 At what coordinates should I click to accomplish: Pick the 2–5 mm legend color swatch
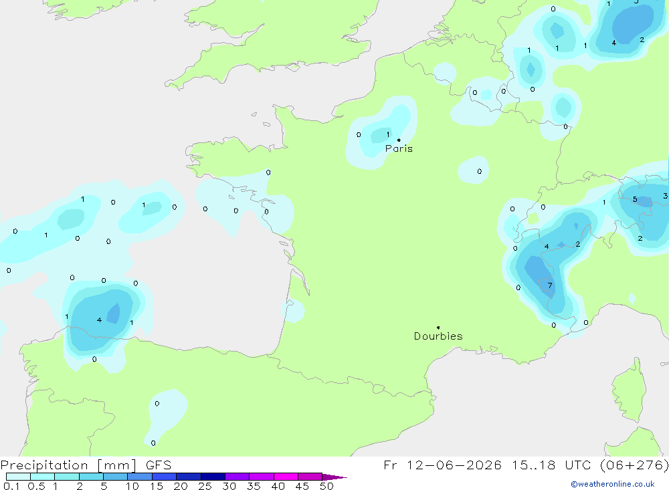(91, 477)
